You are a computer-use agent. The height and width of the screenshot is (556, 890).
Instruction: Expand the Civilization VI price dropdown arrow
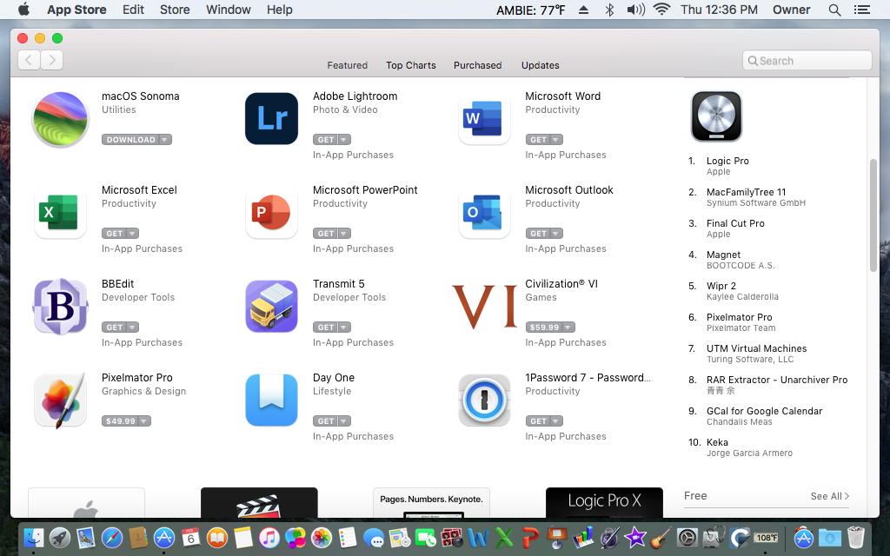pos(568,328)
